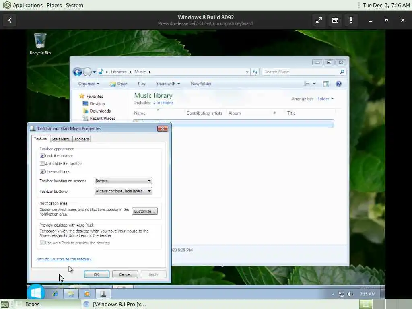Toggle Lock the taskbar checkbox
The image size is (412, 309).
42,156
